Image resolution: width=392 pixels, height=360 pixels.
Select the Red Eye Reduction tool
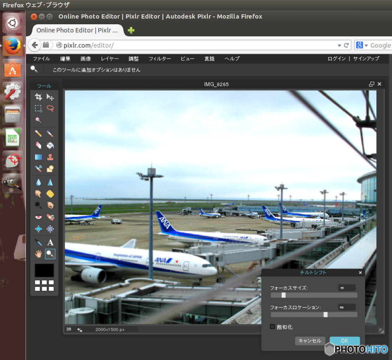pos(38,217)
